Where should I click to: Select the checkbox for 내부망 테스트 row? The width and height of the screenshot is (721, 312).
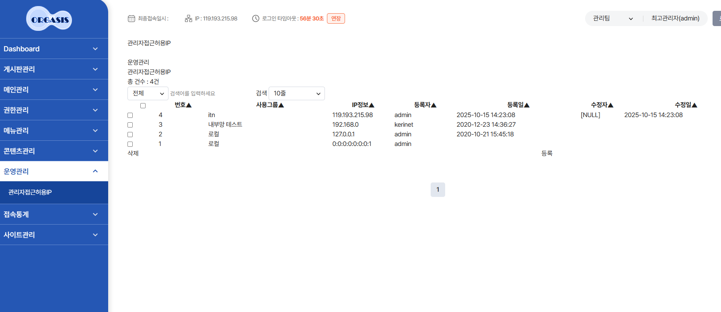click(130, 125)
